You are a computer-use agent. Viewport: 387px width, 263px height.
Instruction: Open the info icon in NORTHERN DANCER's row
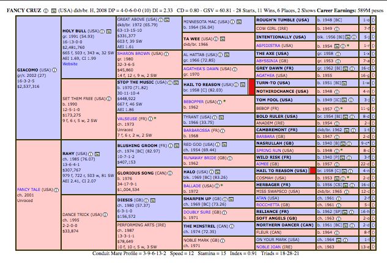(x=352, y=225)
